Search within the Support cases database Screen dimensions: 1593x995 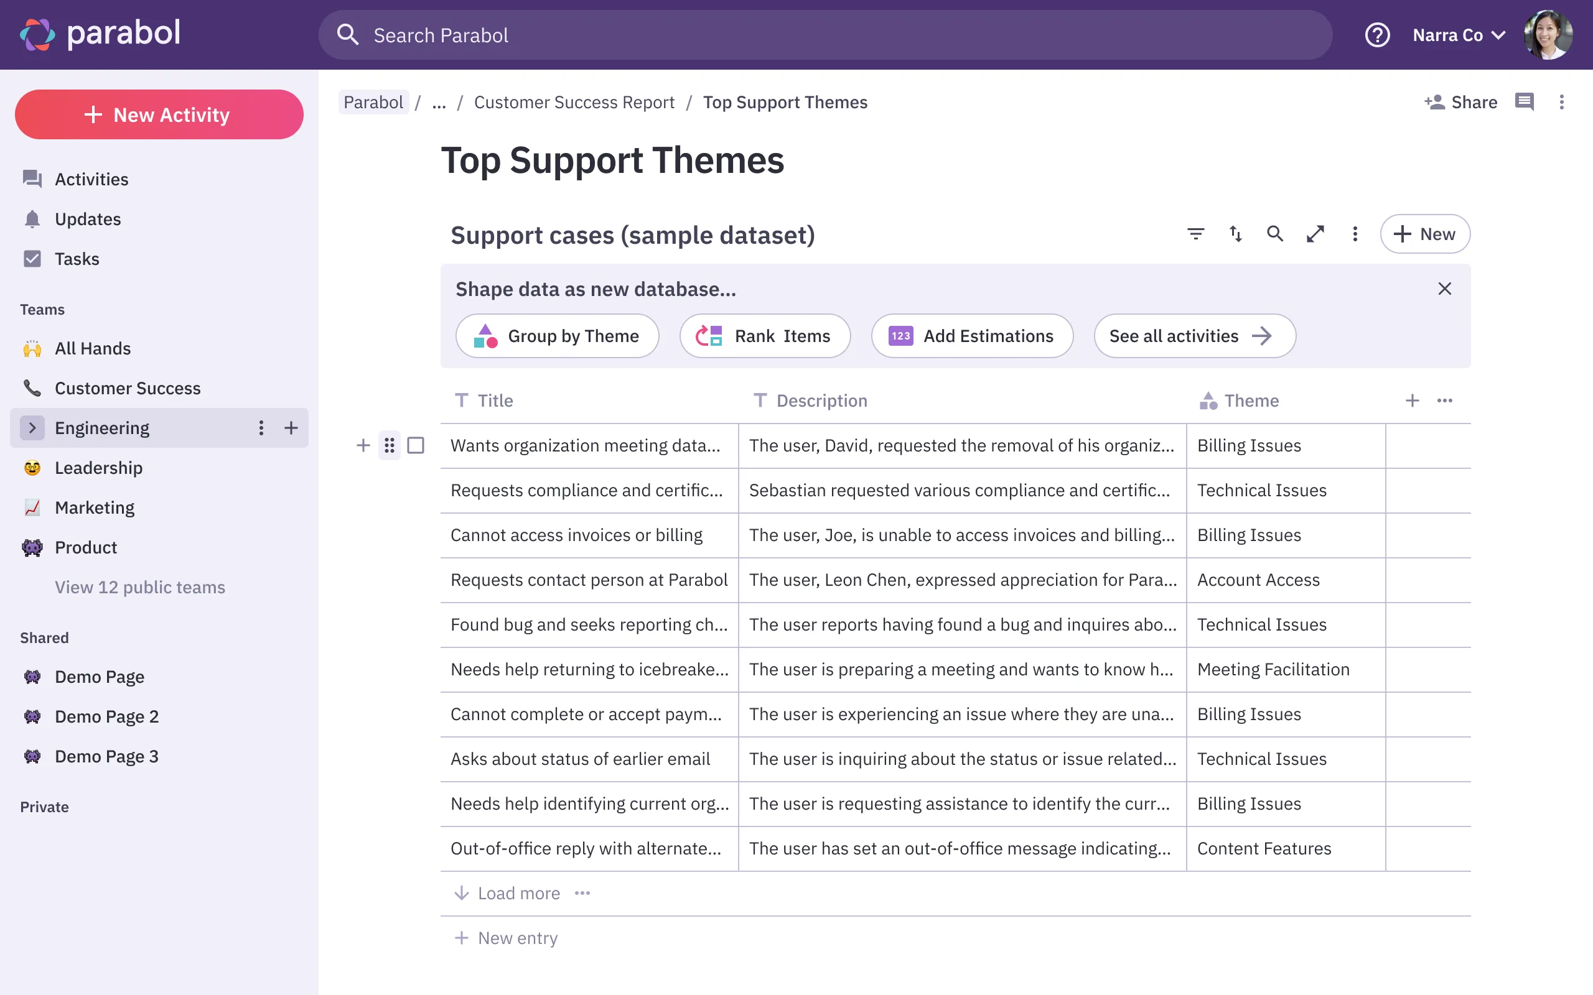1275,234
